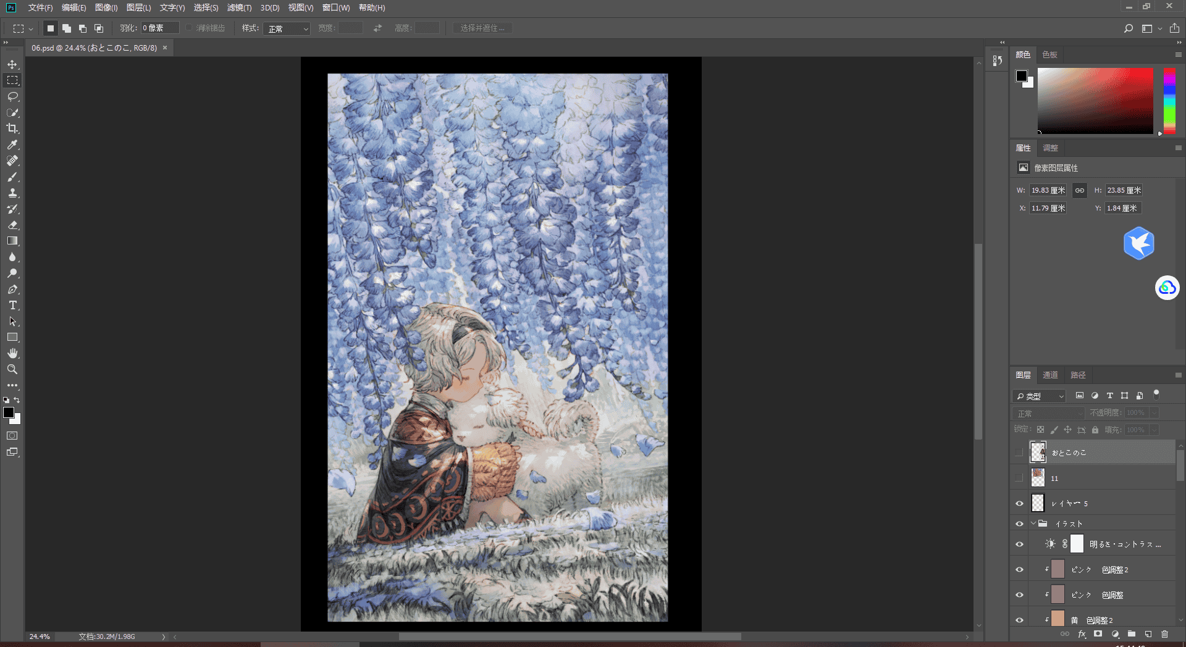Select the Move tool

pyautogui.click(x=12, y=64)
